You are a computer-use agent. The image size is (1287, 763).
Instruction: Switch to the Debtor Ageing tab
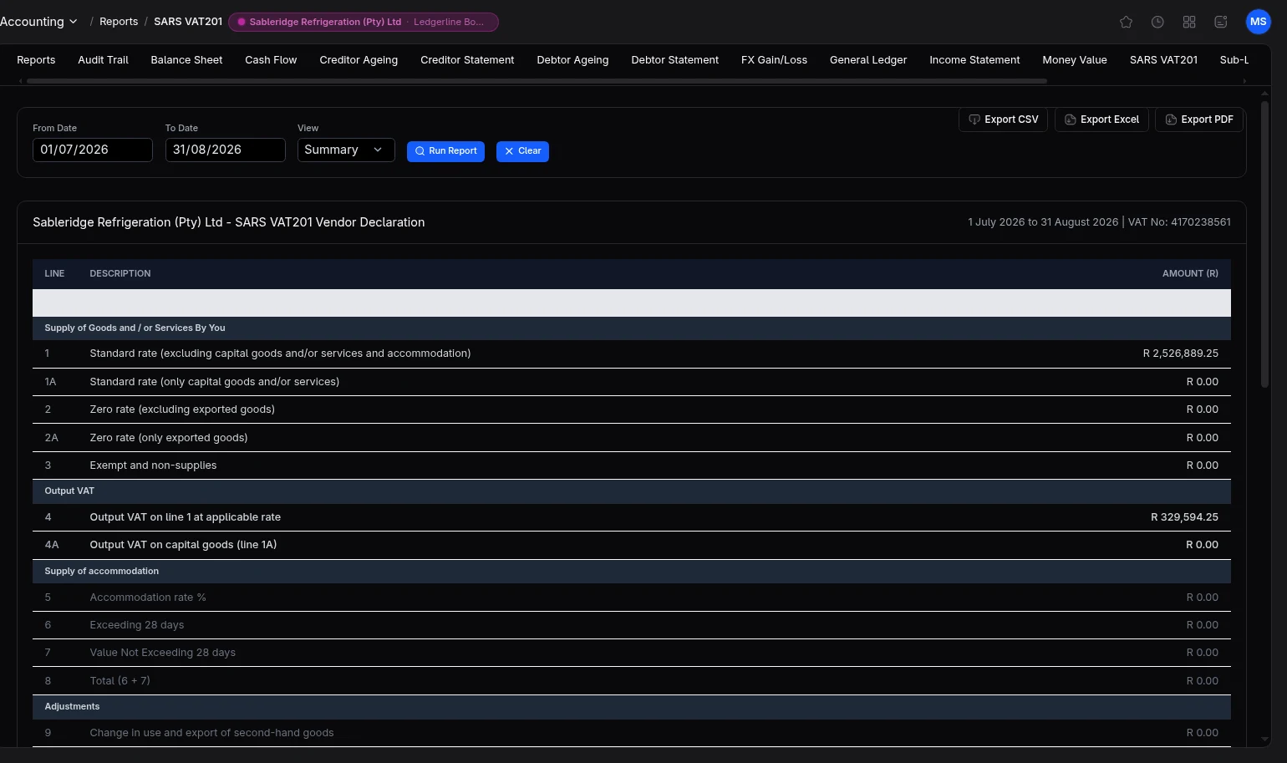coord(572,60)
